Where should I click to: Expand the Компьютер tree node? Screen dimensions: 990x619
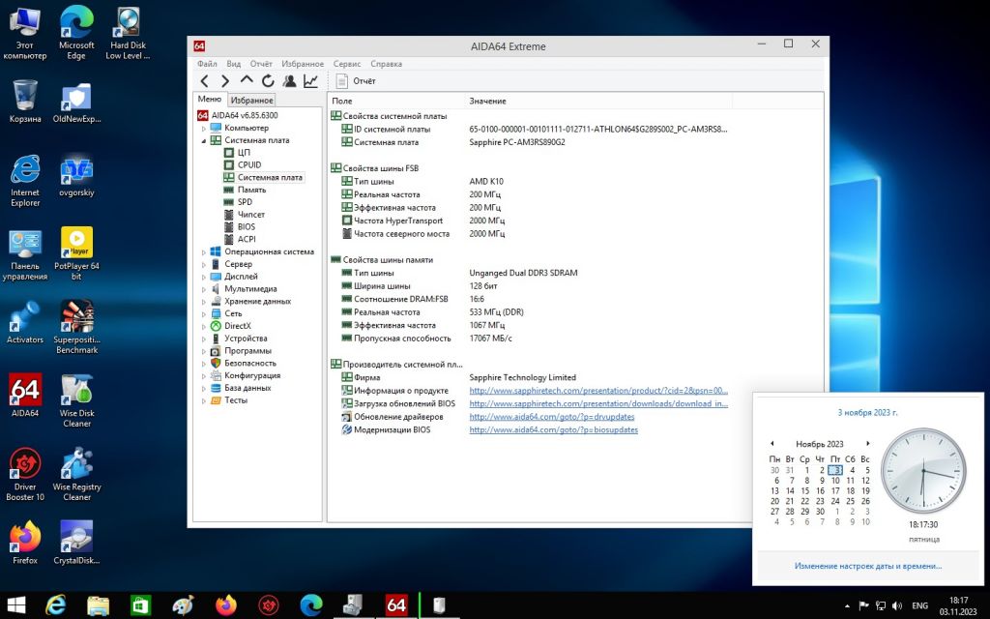[204, 129]
